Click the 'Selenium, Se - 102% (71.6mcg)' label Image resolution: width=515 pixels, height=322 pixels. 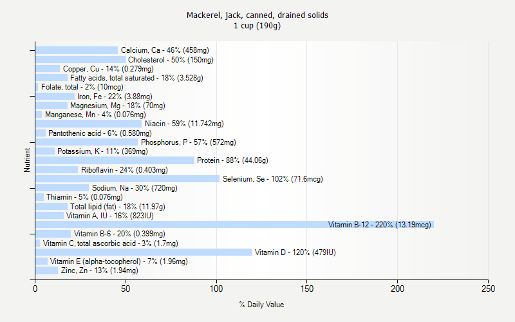tap(273, 179)
